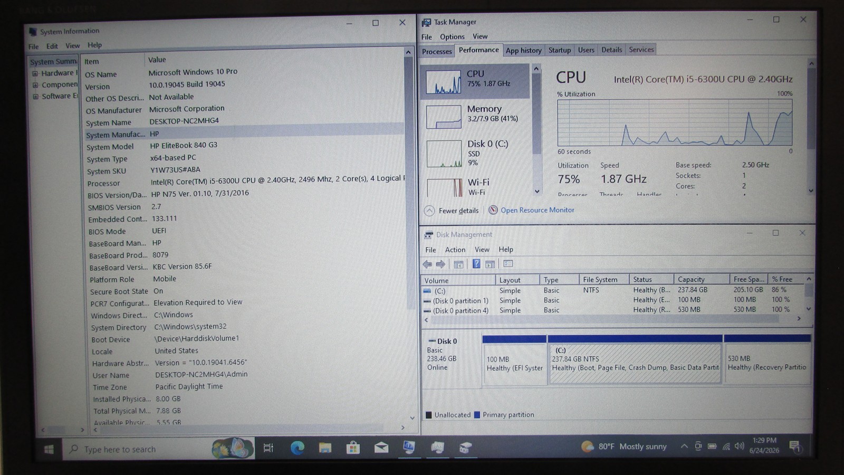Click scroll down arrow in System Information list
The width and height of the screenshot is (844, 475).
411,418
